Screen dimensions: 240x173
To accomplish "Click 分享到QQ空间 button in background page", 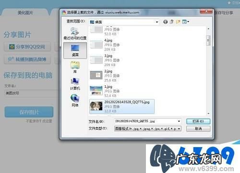I will click(27, 46).
